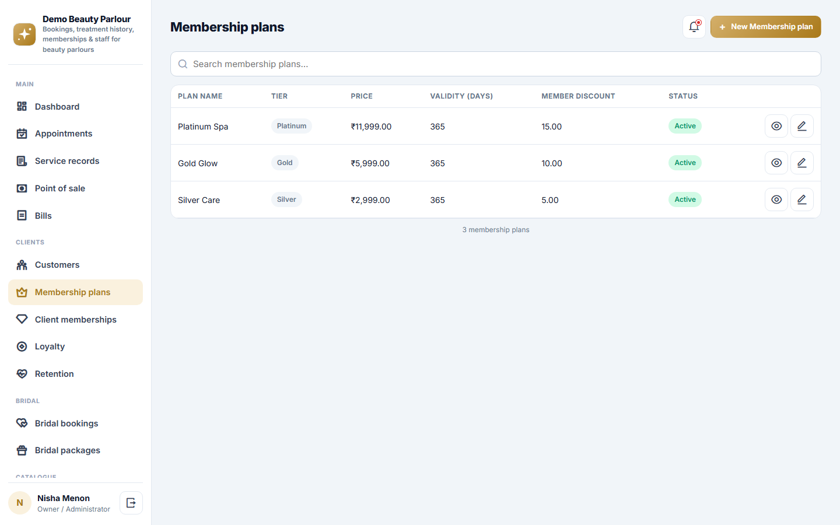Edit Gold Glow plan with pencil icon
The image size is (840, 525).
tap(802, 163)
